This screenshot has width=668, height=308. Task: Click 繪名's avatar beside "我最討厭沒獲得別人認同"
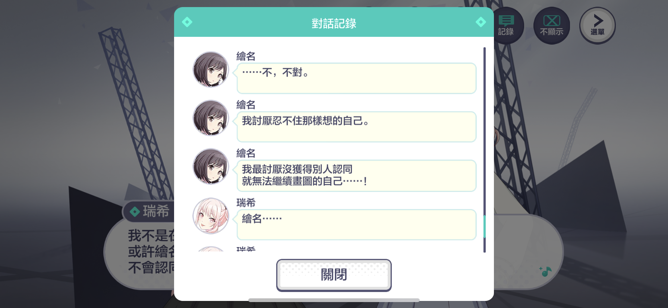click(x=211, y=166)
